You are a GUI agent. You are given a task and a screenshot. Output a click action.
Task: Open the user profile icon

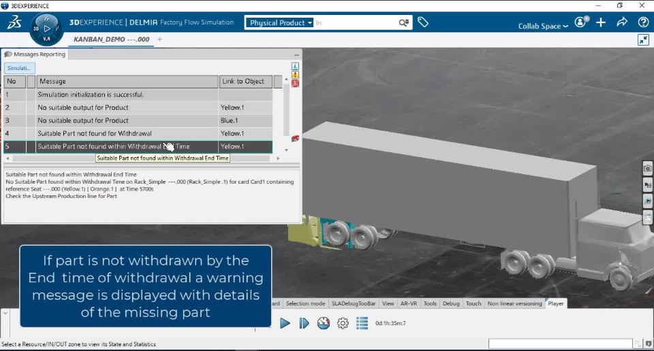[581, 22]
